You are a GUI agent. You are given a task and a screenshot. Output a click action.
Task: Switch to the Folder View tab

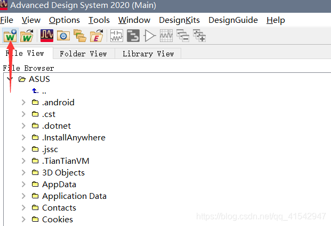coord(84,54)
